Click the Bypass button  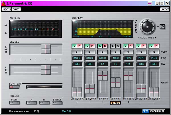[6, 9]
